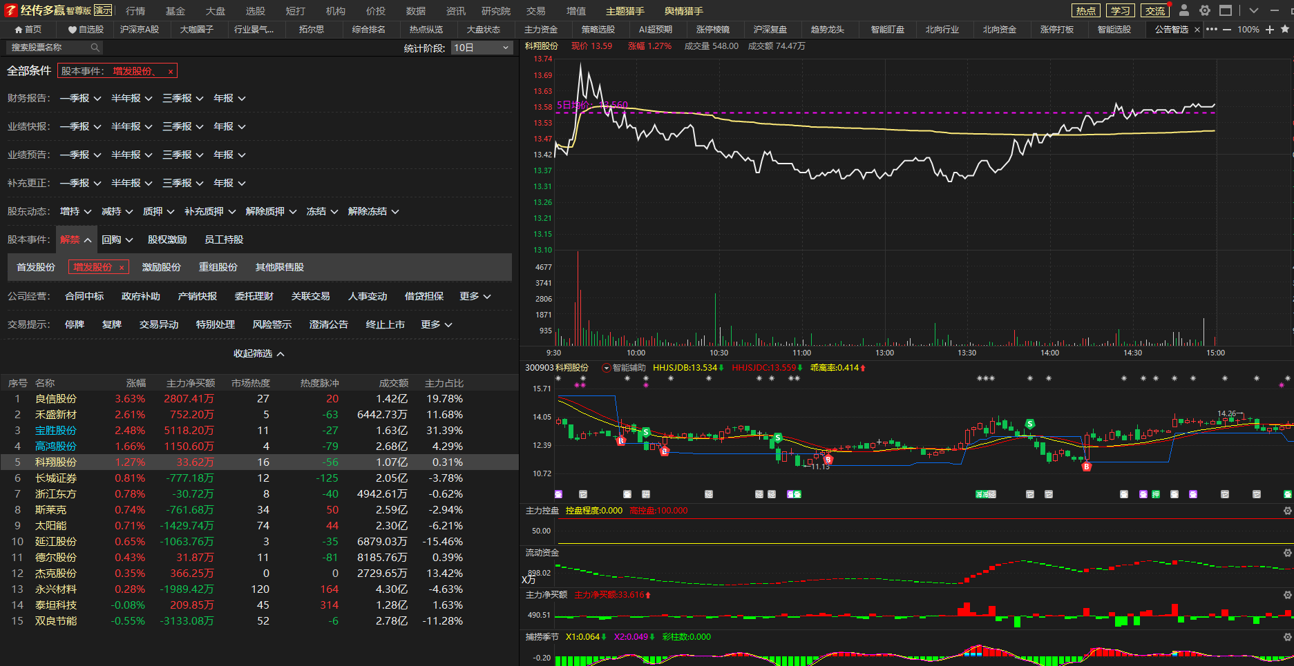Open the 智能辅助 circled dropdown icon
Viewport: 1294px width, 666px height.
pyautogui.click(x=607, y=368)
